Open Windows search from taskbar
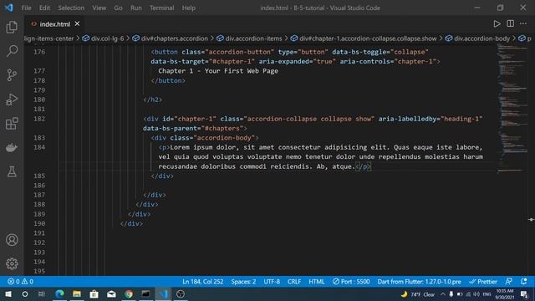535x301 pixels. [x=25, y=293]
